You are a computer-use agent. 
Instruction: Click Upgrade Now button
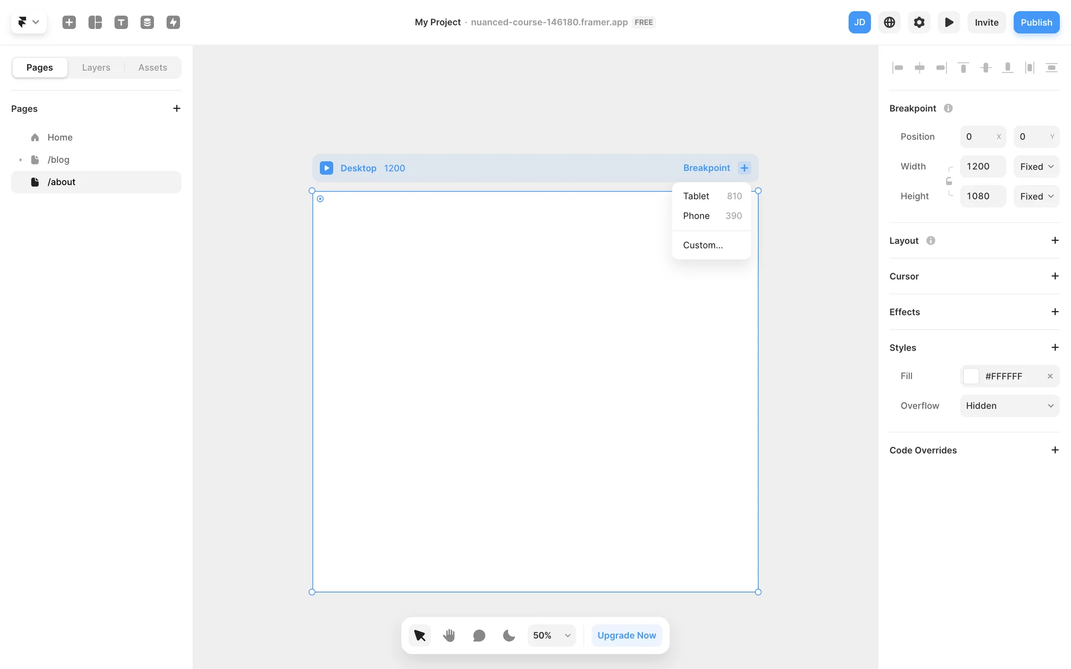click(x=626, y=635)
